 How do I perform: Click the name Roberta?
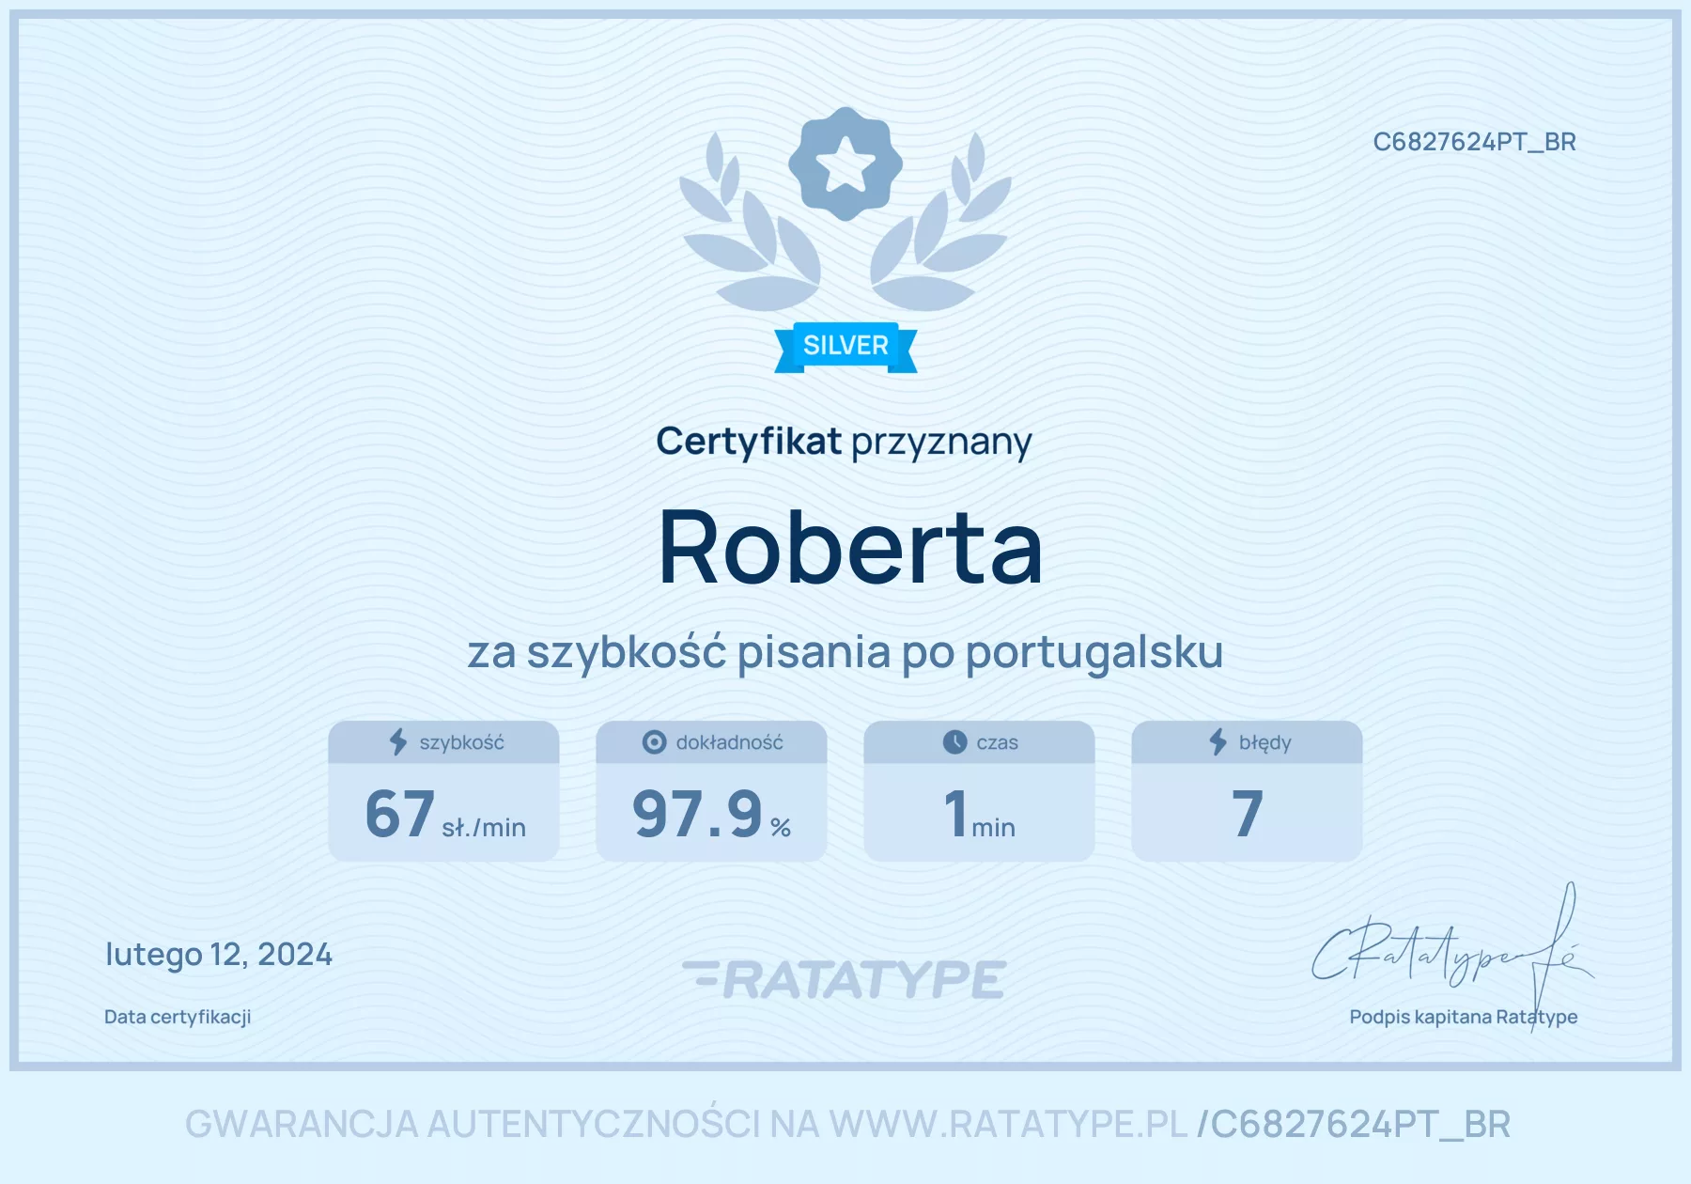pyautogui.click(x=850, y=548)
